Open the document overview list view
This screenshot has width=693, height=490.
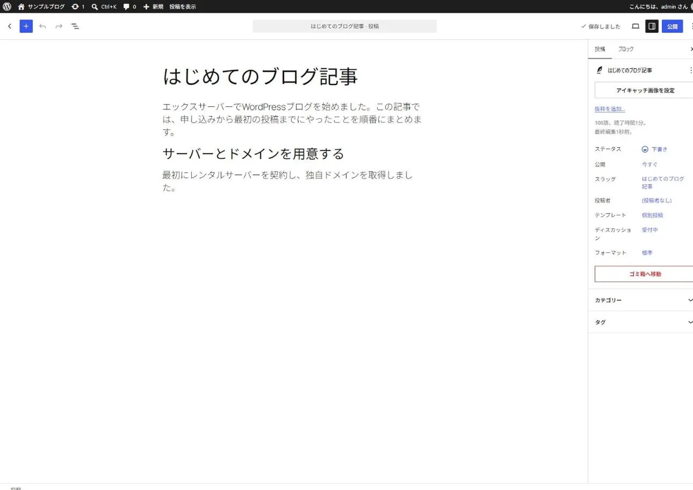75,26
